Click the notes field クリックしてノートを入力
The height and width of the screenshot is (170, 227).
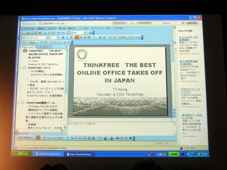coord(120,129)
